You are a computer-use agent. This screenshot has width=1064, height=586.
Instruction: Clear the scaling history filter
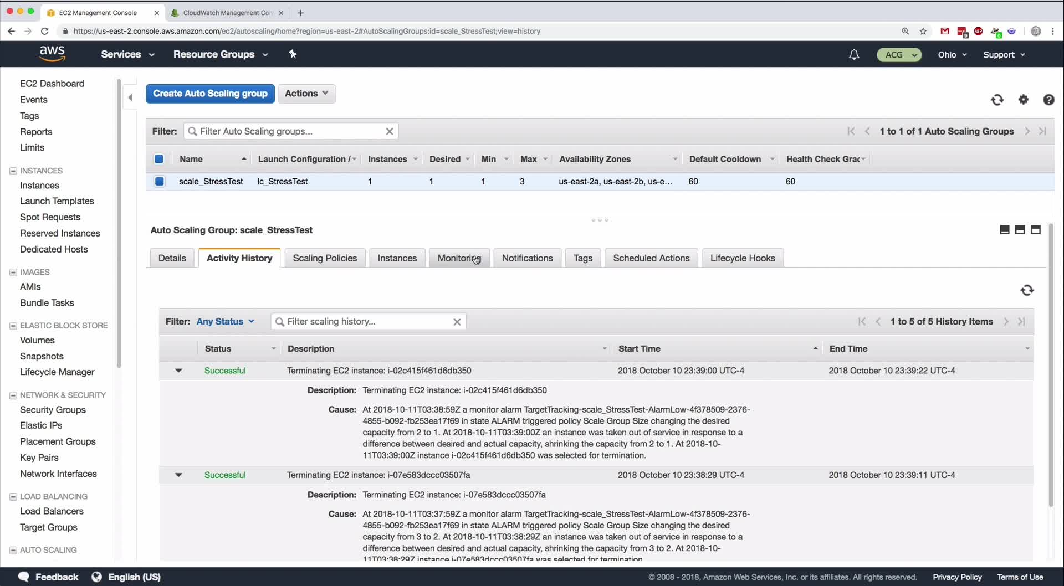pyautogui.click(x=457, y=322)
